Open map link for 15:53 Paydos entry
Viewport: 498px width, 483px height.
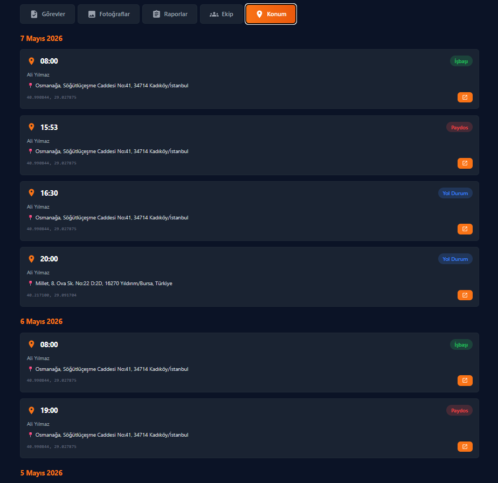coord(465,163)
